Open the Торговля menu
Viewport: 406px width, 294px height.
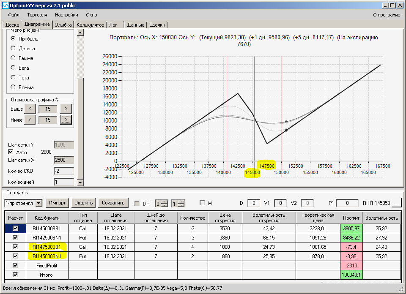pos(37,15)
